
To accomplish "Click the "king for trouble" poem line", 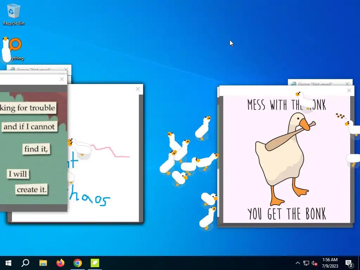I will point(27,108).
